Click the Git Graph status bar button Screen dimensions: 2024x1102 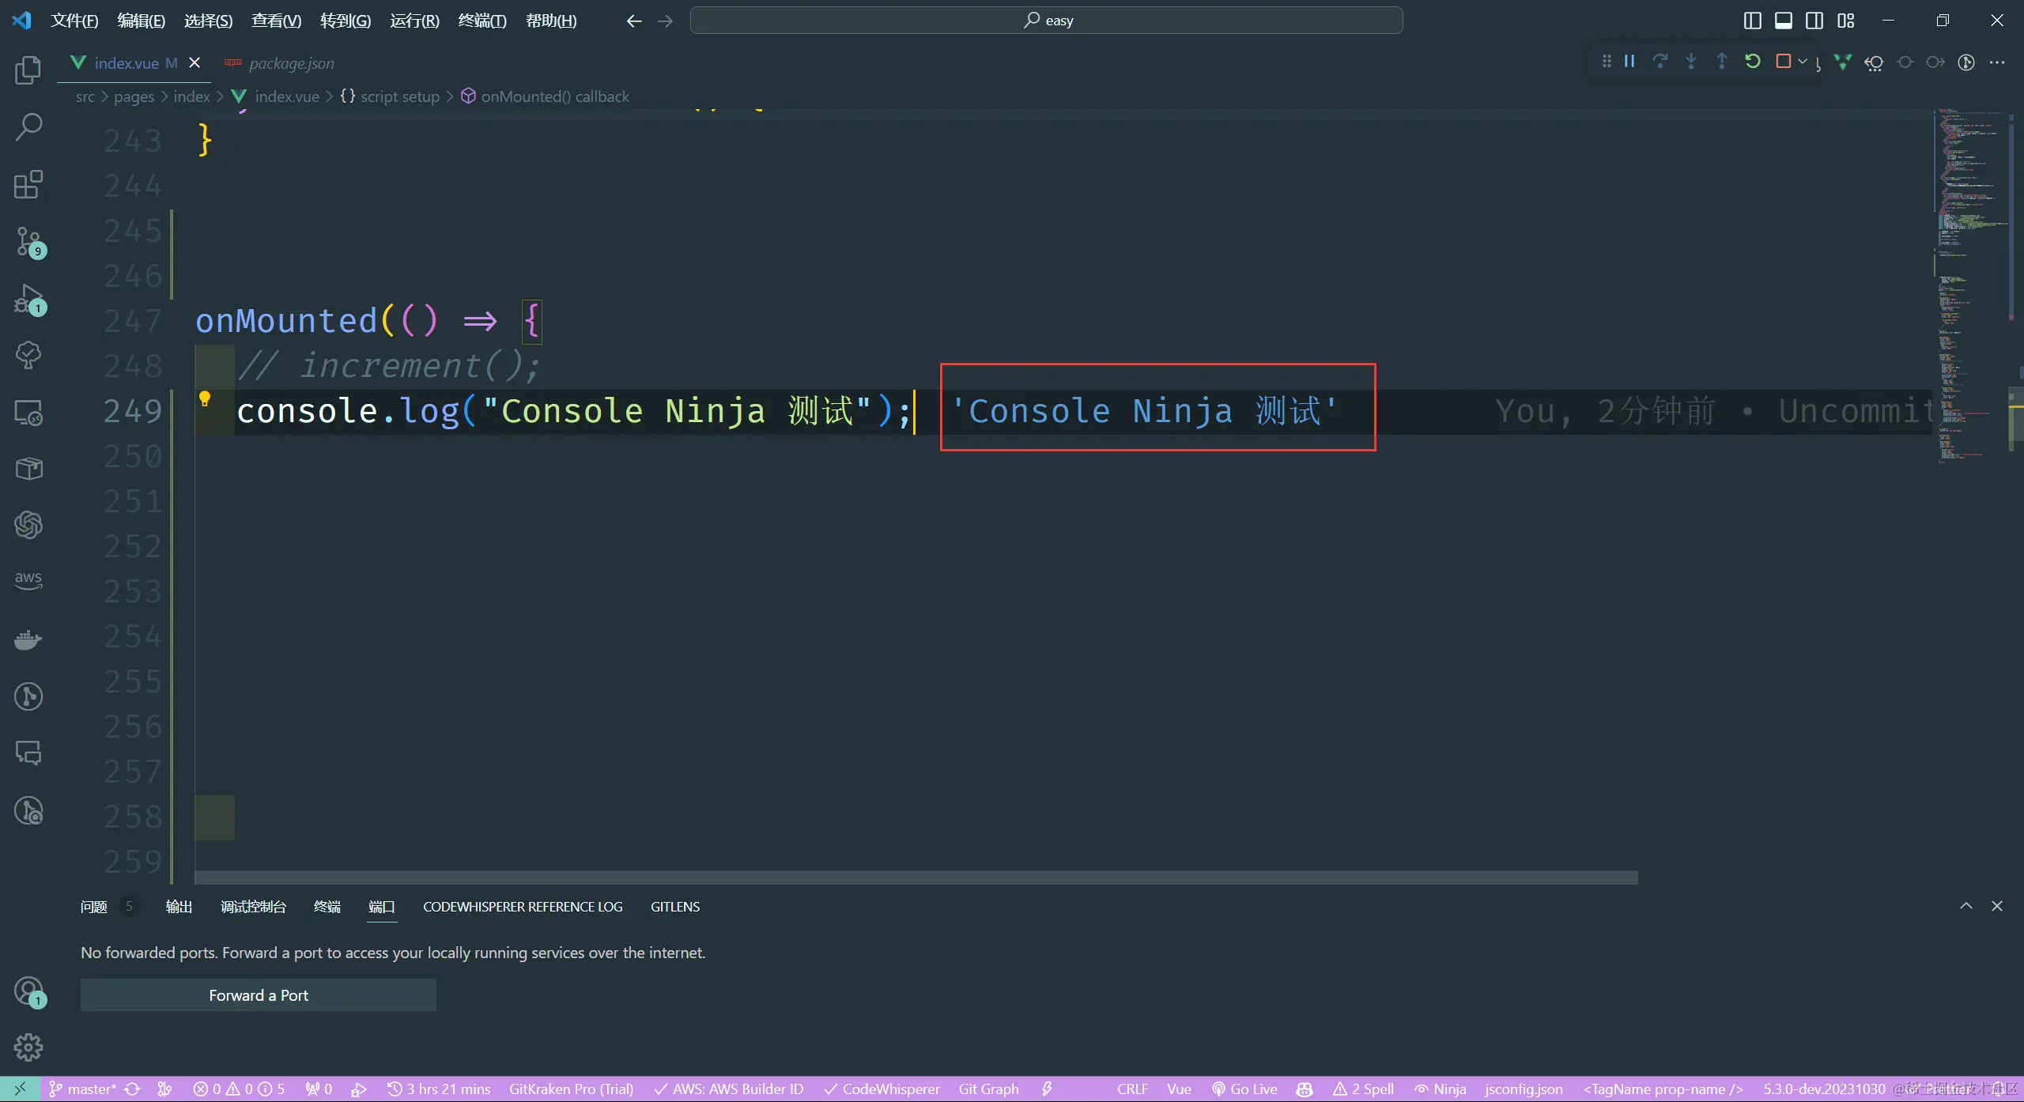[988, 1089]
